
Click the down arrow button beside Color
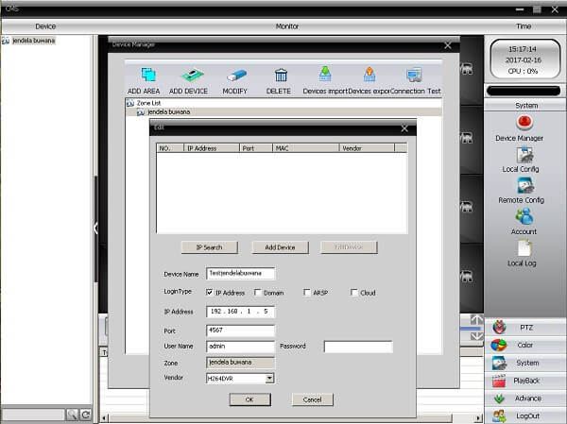click(x=476, y=336)
